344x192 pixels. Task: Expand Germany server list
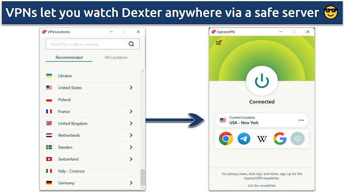pos(131,183)
